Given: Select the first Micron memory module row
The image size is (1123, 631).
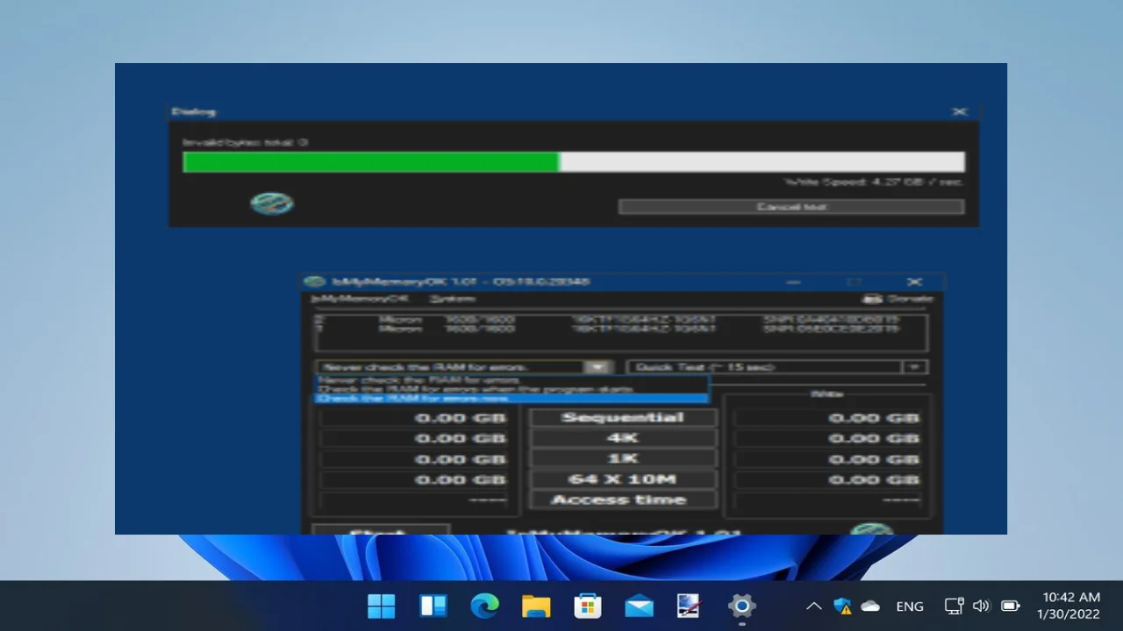Looking at the screenshot, I should 620,320.
